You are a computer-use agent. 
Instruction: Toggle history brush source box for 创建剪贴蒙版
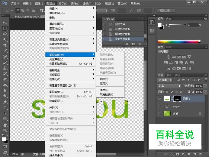coord(105,29)
